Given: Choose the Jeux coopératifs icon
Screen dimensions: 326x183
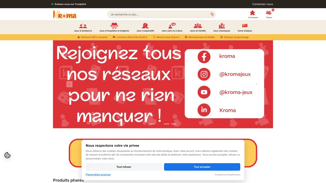Looking at the screenshot, I should click(145, 25).
